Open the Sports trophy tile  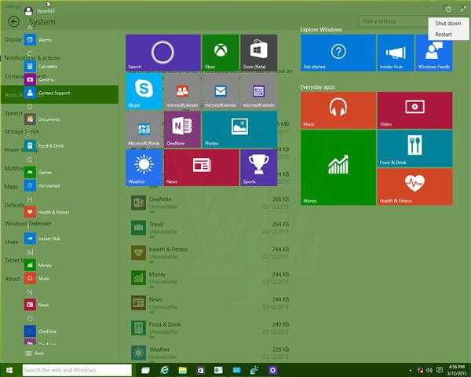258,167
